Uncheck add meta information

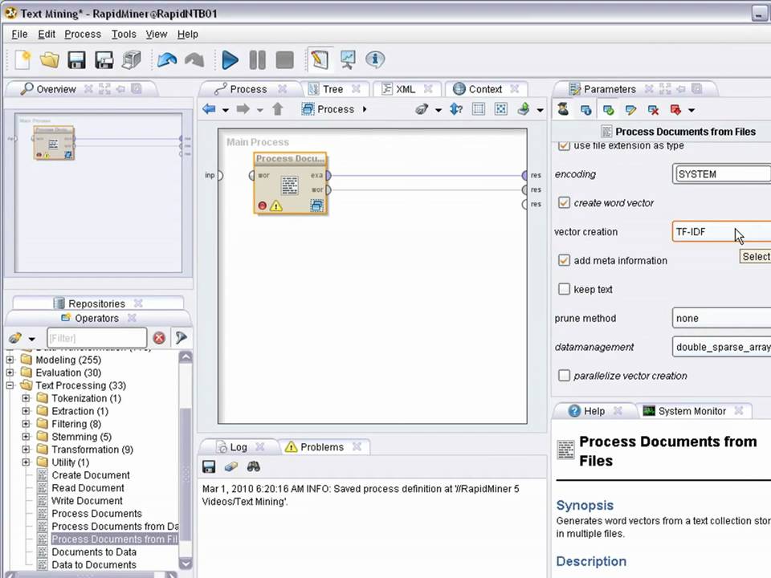pyautogui.click(x=564, y=260)
